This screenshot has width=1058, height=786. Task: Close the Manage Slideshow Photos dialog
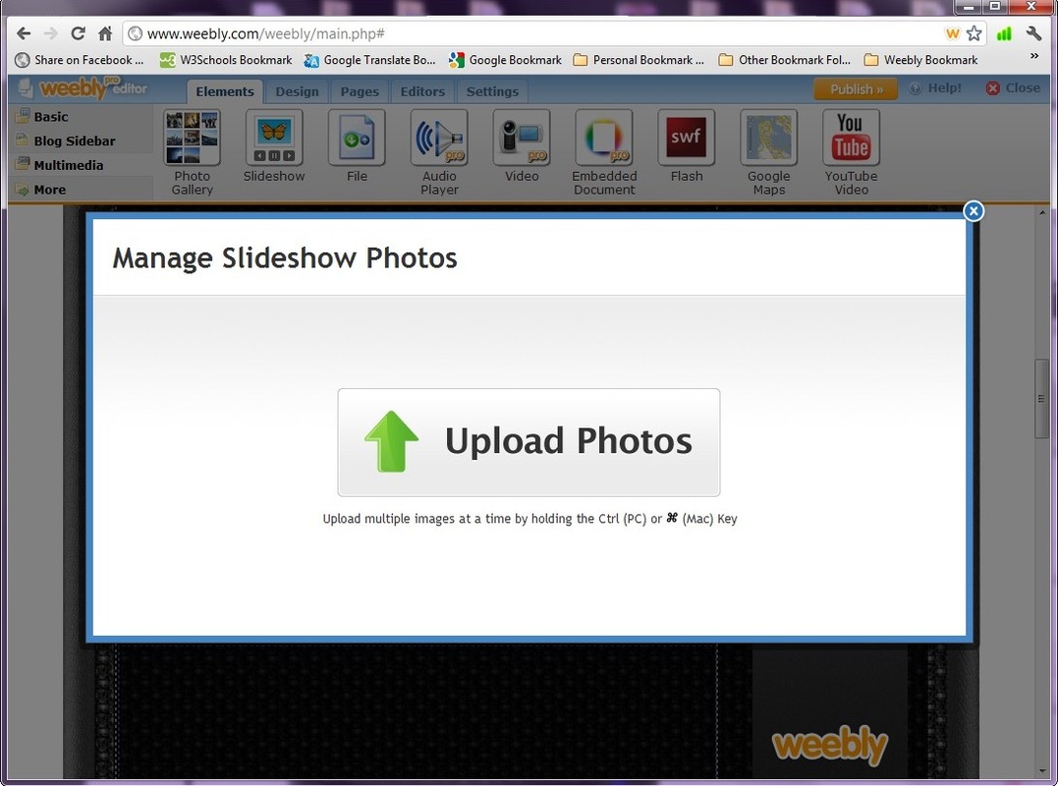(973, 211)
